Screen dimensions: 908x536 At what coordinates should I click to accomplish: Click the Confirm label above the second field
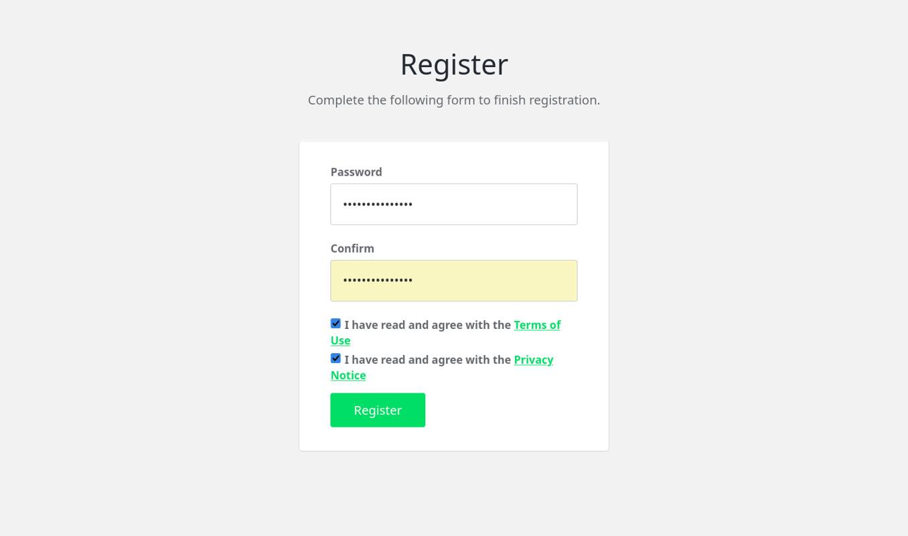(x=352, y=248)
